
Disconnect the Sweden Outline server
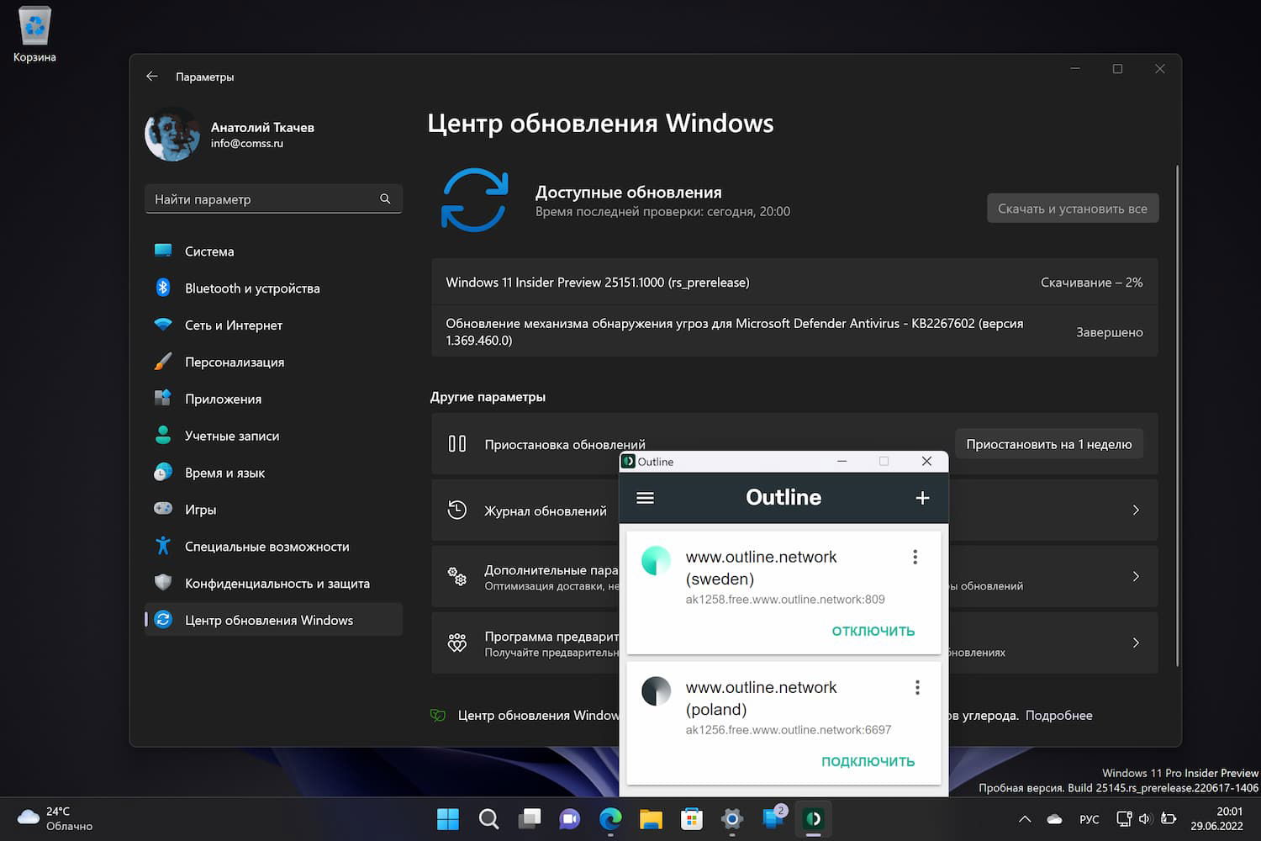coord(873,630)
